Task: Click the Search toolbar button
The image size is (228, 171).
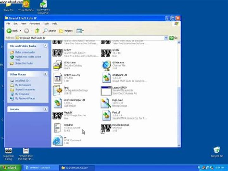Action: [x=49, y=31]
